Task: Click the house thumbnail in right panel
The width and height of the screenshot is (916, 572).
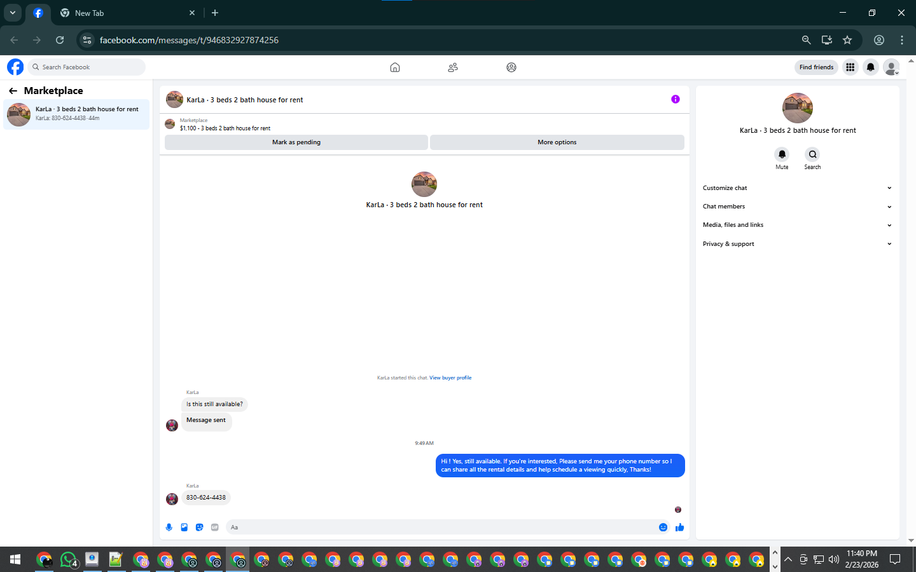Action: click(x=798, y=108)
